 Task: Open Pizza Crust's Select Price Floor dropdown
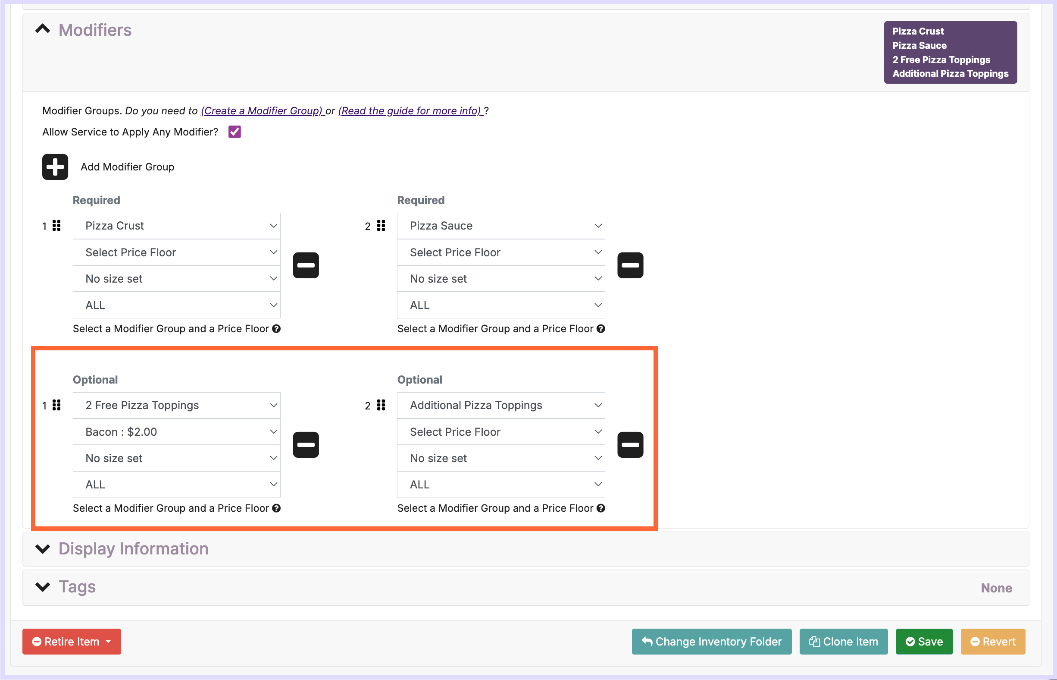coord(176,252)
